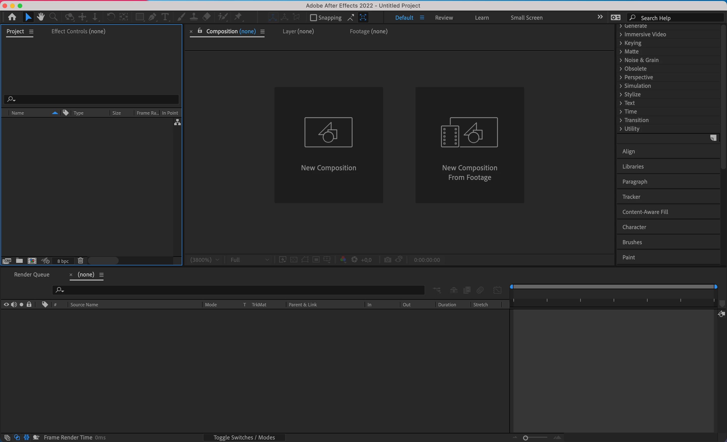Select the Hand tool
This screenshot has width=727, height=442.
[x=41, y=17]
